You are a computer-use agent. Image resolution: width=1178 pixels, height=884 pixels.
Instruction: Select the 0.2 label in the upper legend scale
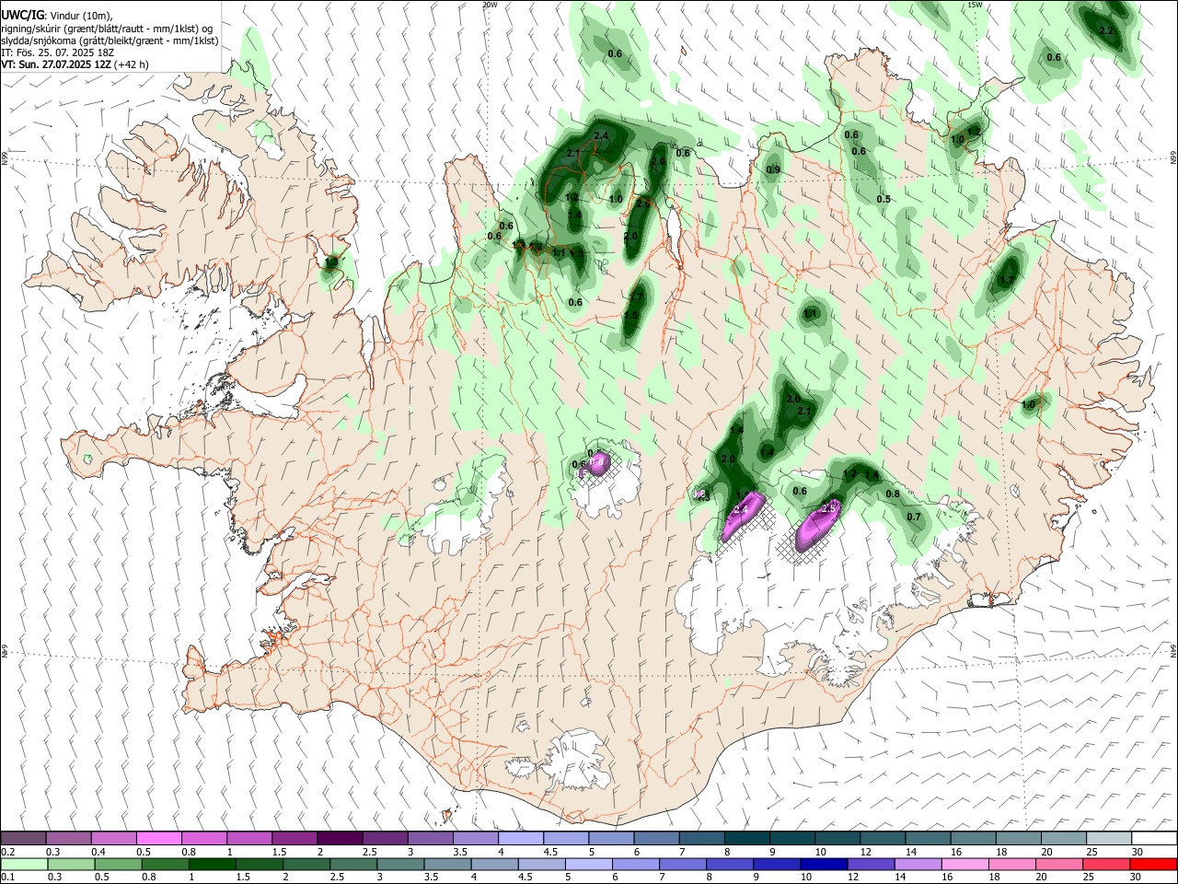point(7,852)
